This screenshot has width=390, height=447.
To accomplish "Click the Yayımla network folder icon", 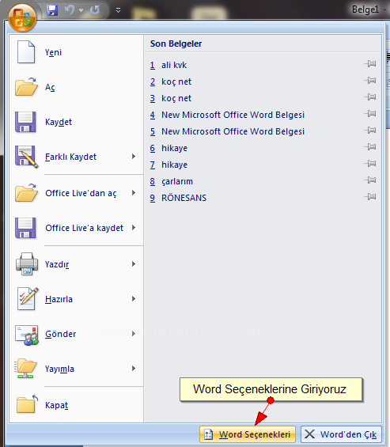I will [x=25, y=368].
